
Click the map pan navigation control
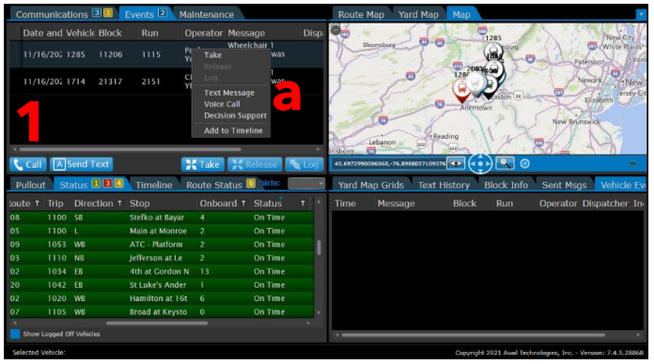[x=480, y=163]
